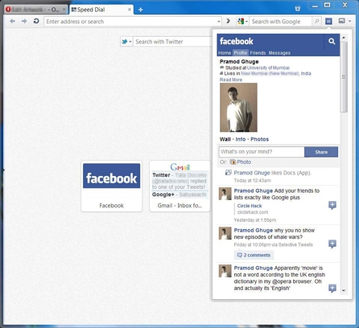Open the Speed Dial extension icon in toolbar
Screen dimensions: 359x328
point(342,21)
